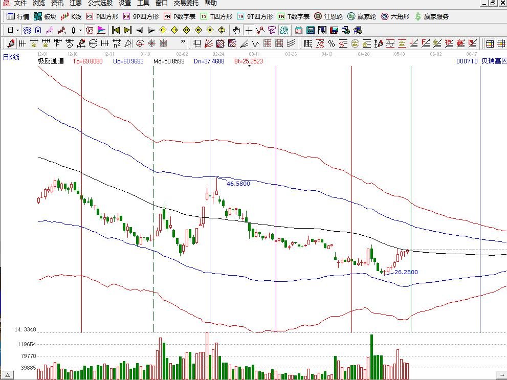The width and height of the screenshot is (507, 380).
Task: Select the red fan lines tool
Action: point(209,43)
